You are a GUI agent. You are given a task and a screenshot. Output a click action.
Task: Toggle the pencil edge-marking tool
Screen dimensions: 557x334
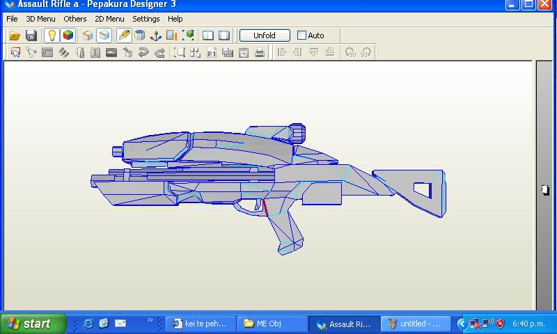point(125,35)
